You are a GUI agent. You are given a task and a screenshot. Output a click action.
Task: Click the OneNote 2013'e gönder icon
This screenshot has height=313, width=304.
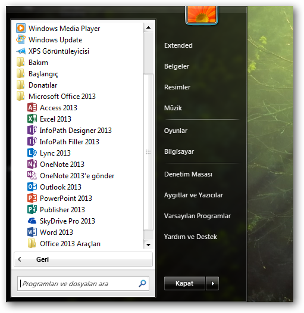pyautogui.click(x=32, y=175)
